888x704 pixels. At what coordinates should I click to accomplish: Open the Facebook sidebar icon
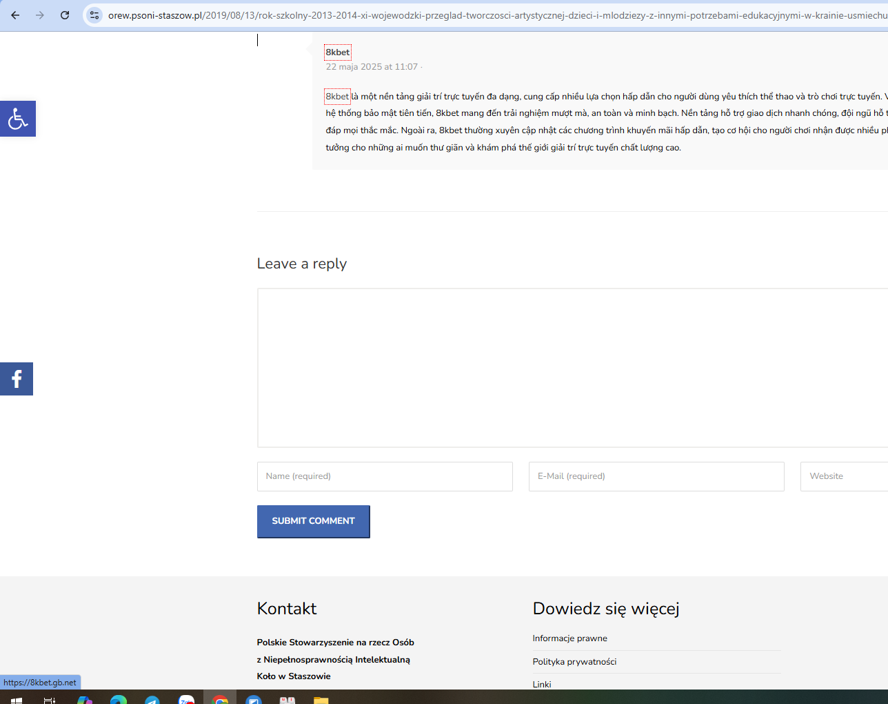[17, 379]
